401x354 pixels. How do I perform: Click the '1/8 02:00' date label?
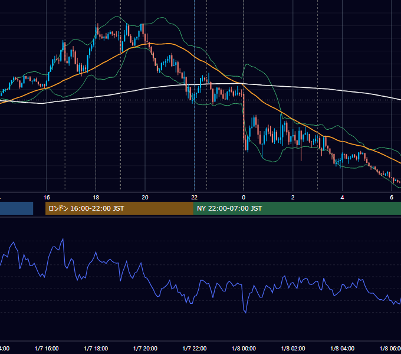pyautogui.click(x=293, y=348)
